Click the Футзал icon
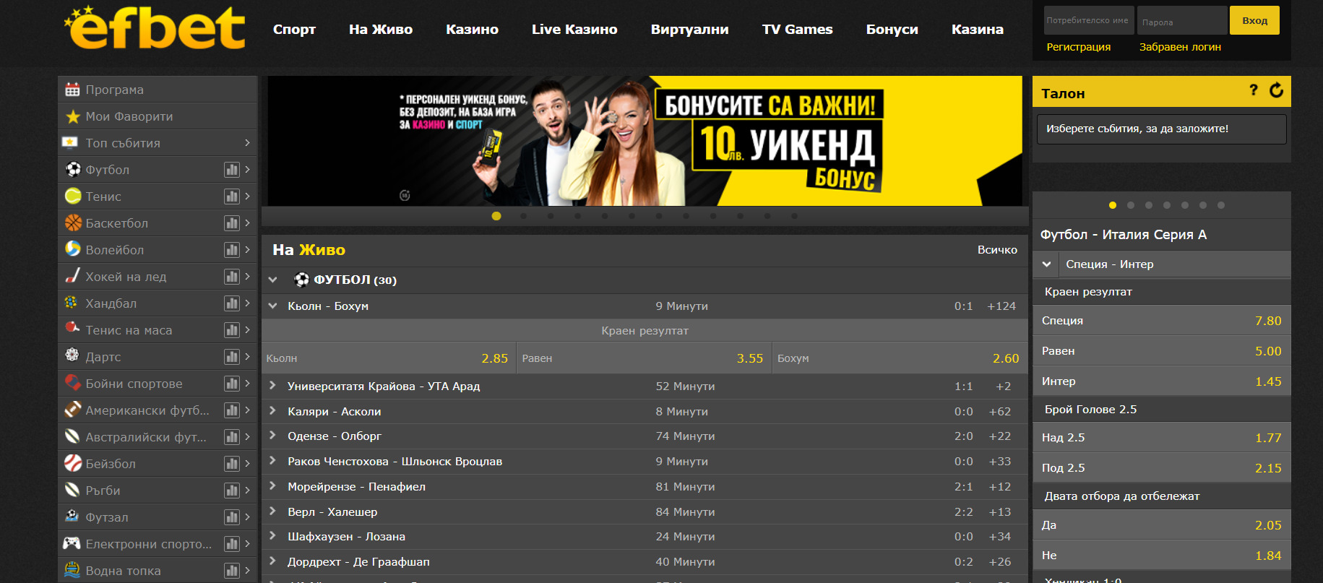1323x583 pixels. coord(72,517)
